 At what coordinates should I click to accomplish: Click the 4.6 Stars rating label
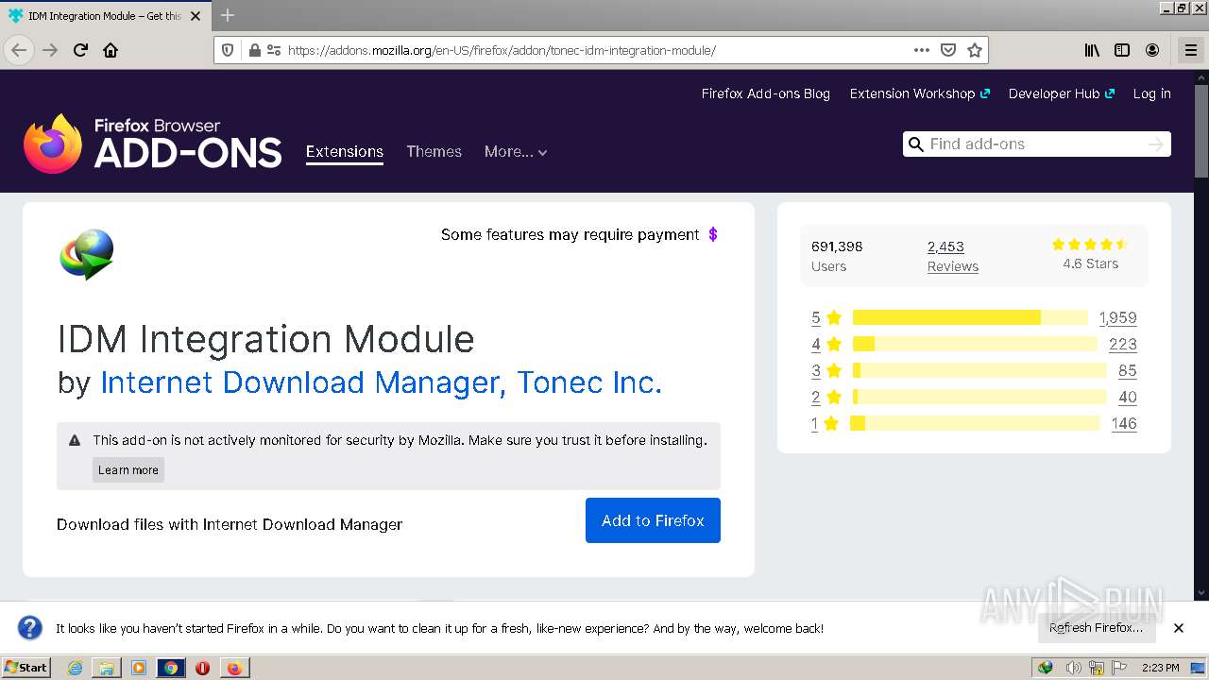pyautogui.click(x=1090, y=263)
